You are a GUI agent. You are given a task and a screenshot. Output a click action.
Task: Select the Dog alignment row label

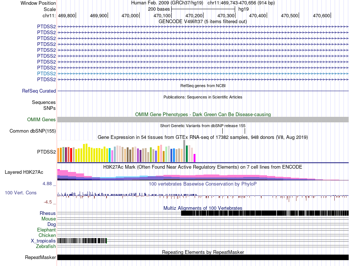coord(51,224)
